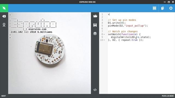This screenshot has width=175, height=98.
Task: Click the green connect/disconnect plug icon
Action: coord(4,8)
